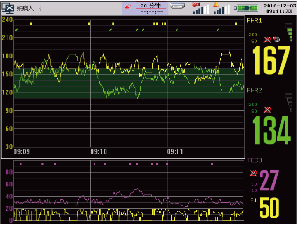297x225 pixels.
Task: Click the FHR1 heart sound speaker icon
Action: pos(276,40)
